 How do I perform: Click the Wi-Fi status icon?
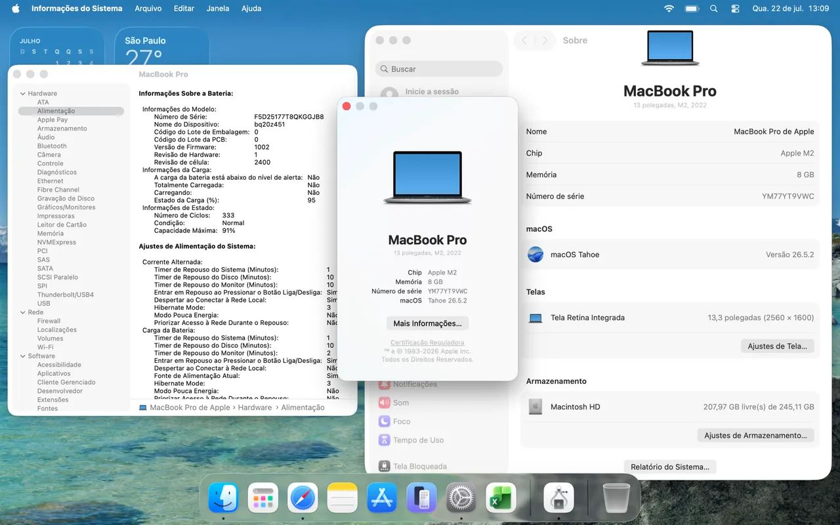[x=669, y=9]
